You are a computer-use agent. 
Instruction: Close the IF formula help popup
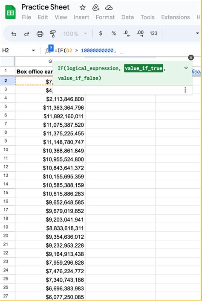pyautogui.click(x=191, y=58)
